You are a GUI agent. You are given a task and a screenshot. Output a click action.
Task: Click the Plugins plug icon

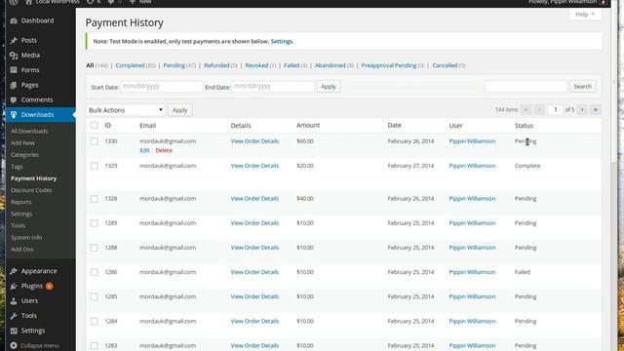(x=14, y=286)
